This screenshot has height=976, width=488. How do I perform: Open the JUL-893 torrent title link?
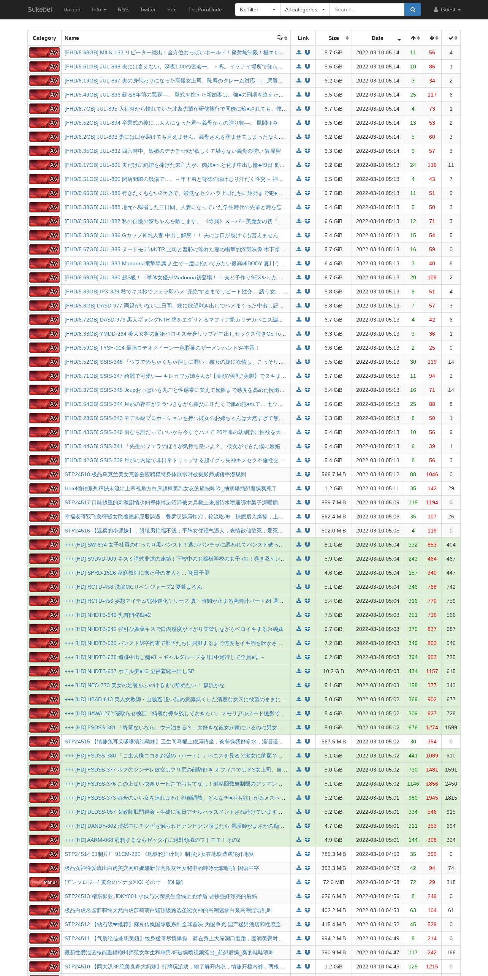pos(174,137)
